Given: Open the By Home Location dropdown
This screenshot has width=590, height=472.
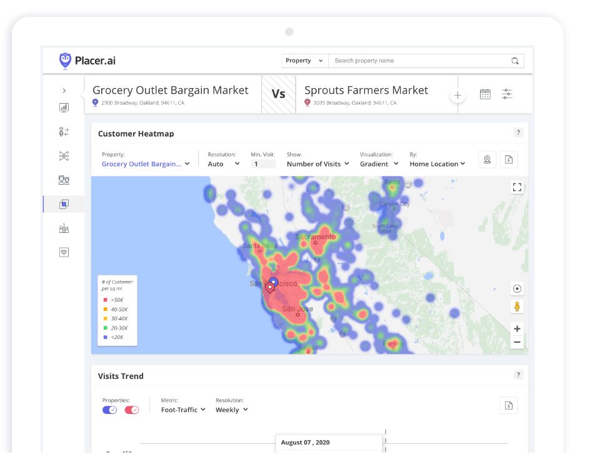Looking at the screenshot, I should [x=437, y=164].
